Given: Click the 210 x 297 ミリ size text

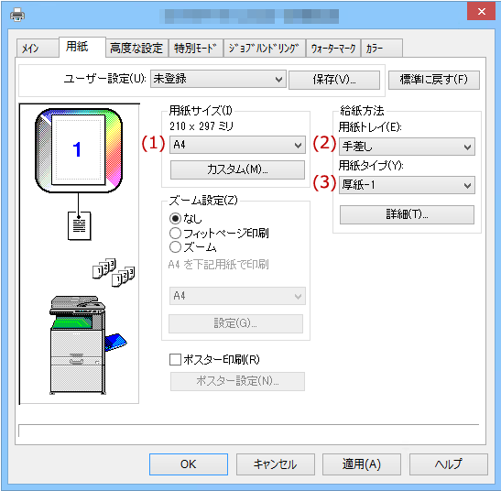Looking at the screenshot, I should [201, 126].
